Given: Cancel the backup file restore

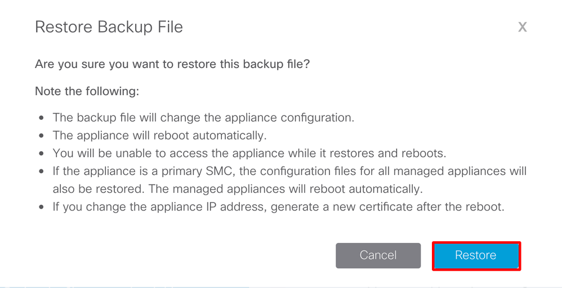Looking at the screenshot, I should click(x=378, y=255).
